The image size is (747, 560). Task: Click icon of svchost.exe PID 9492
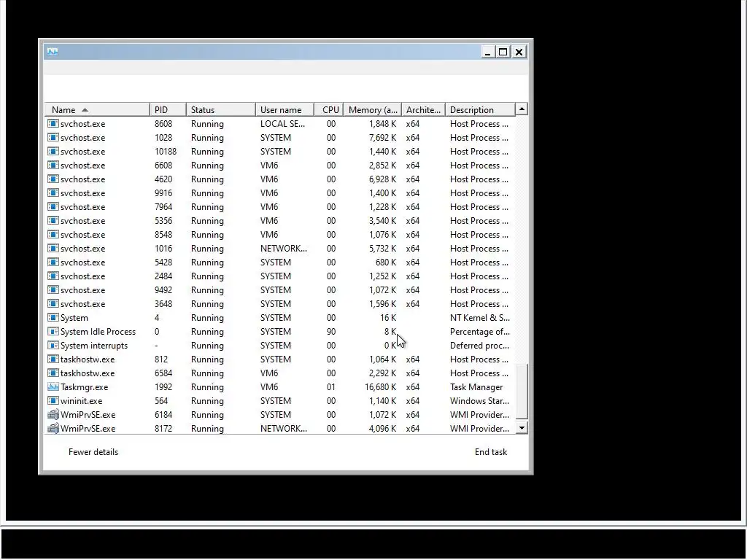coord(53,290)
